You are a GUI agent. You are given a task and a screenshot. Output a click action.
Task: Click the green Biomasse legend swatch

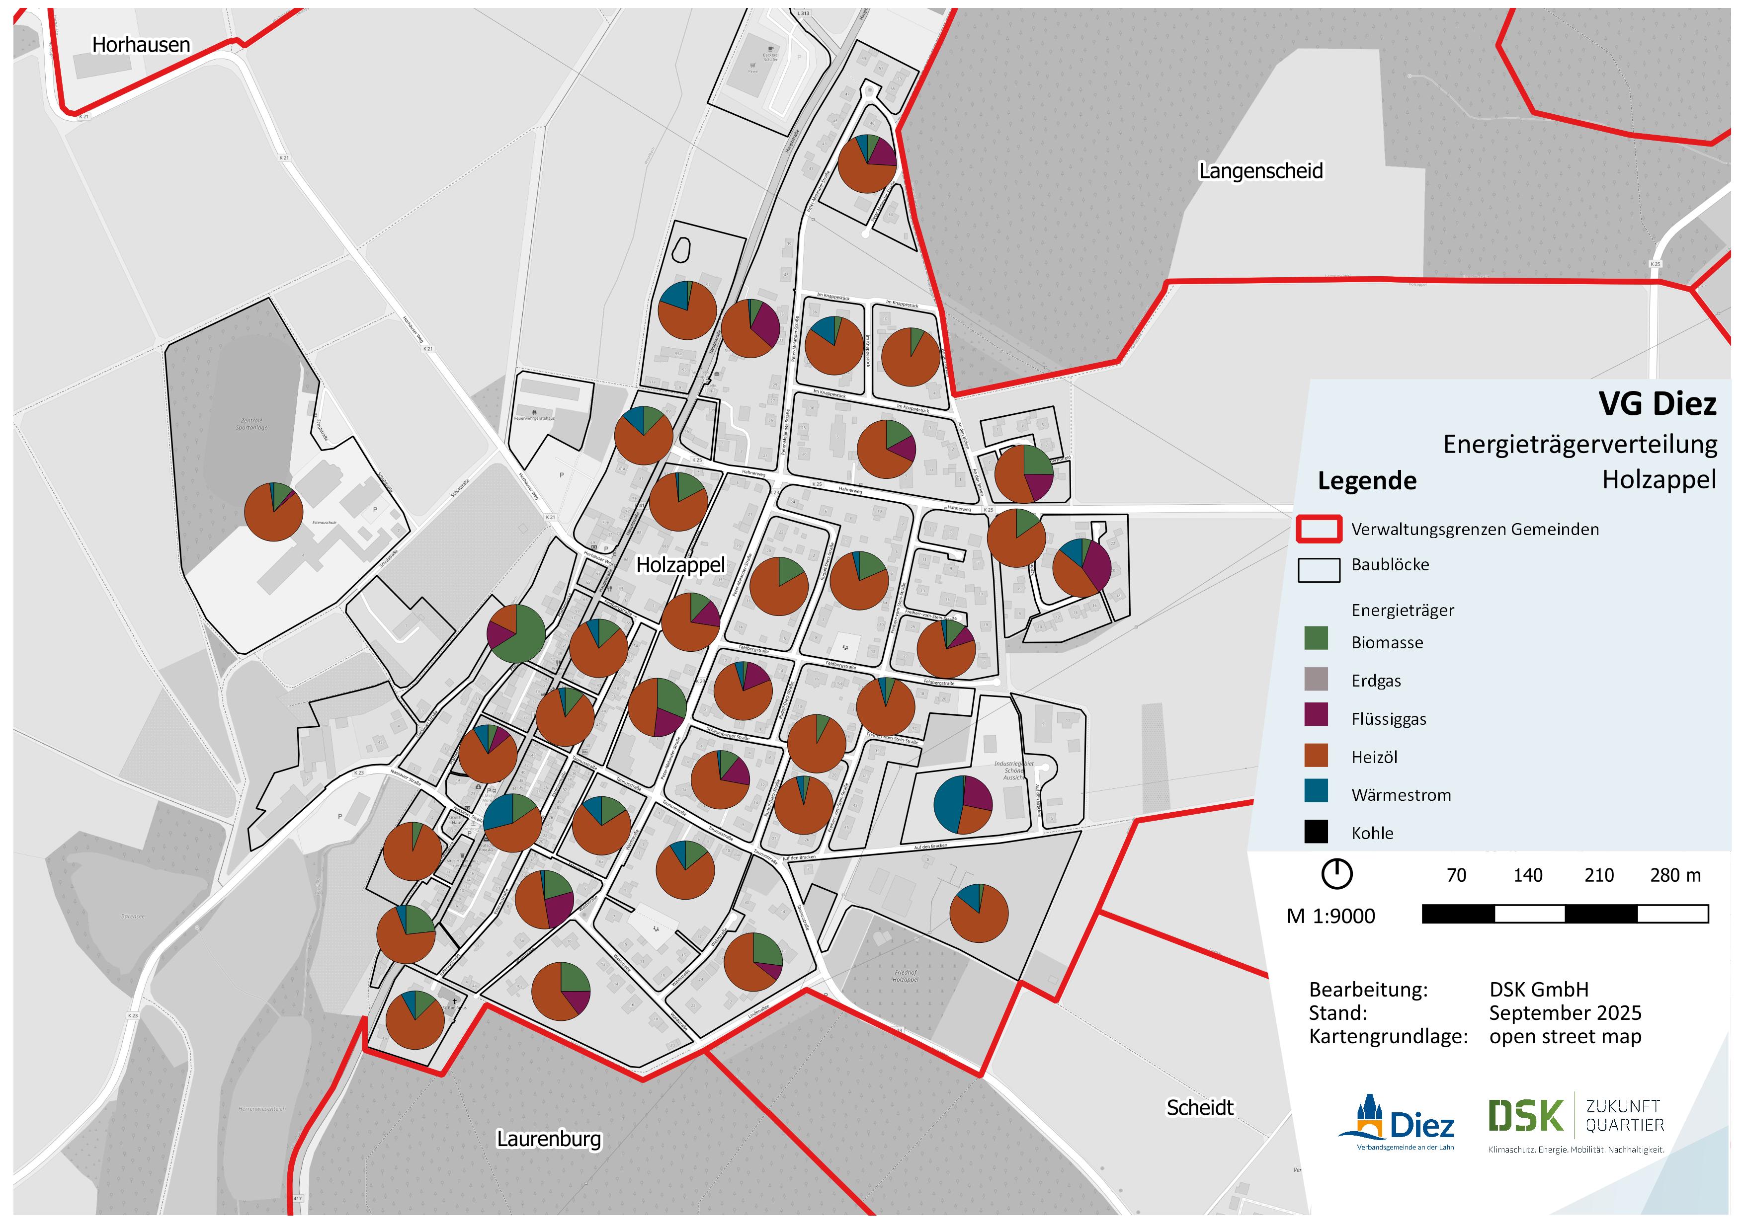coord(1317,638)
